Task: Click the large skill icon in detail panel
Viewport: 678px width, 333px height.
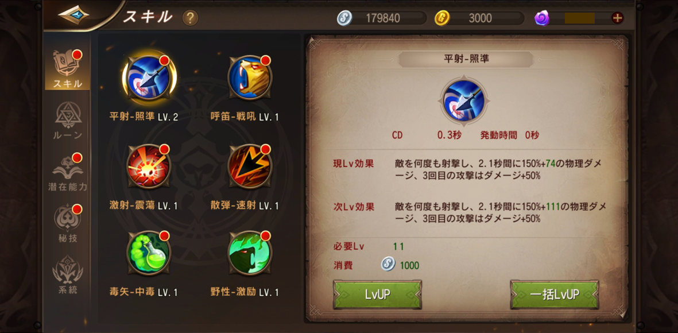Action: pyautogui.click(x=464, y=100)
